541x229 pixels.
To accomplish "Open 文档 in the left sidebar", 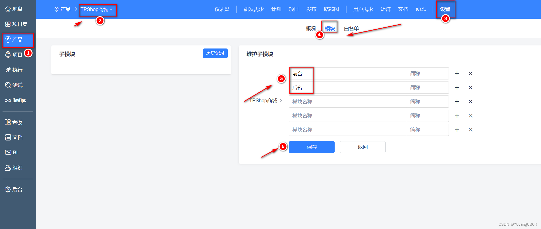I will [x=14, y=137].
